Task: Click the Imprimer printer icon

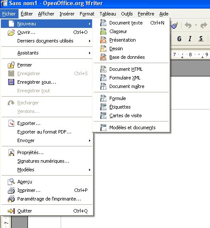Action: (x=11, y=190)
